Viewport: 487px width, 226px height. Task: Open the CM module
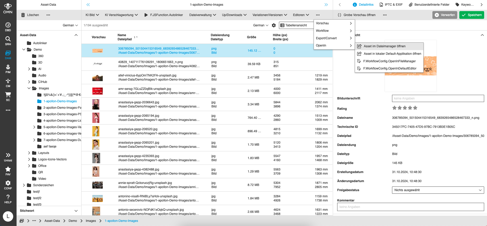[8, 83]
